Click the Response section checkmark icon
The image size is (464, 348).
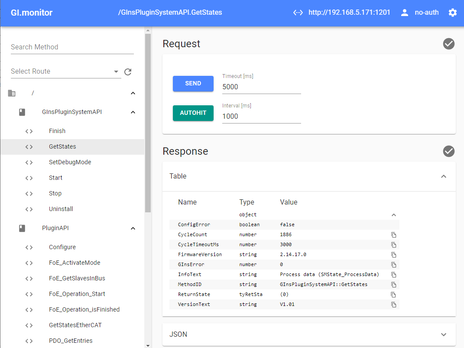pyautogui.click(x=449, y=151)
